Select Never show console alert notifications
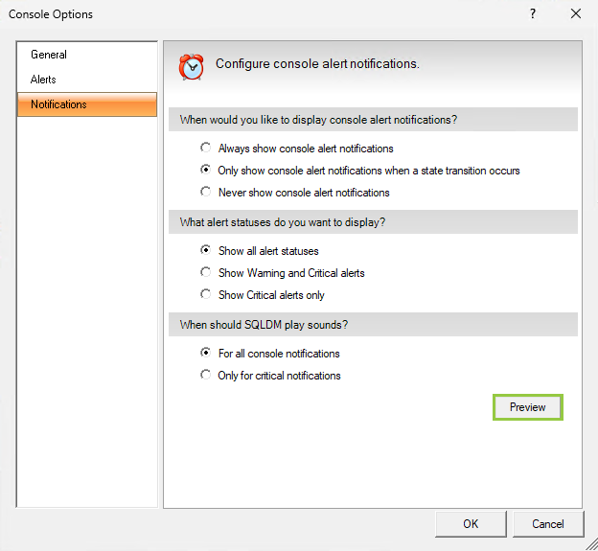 click(206, 193)
